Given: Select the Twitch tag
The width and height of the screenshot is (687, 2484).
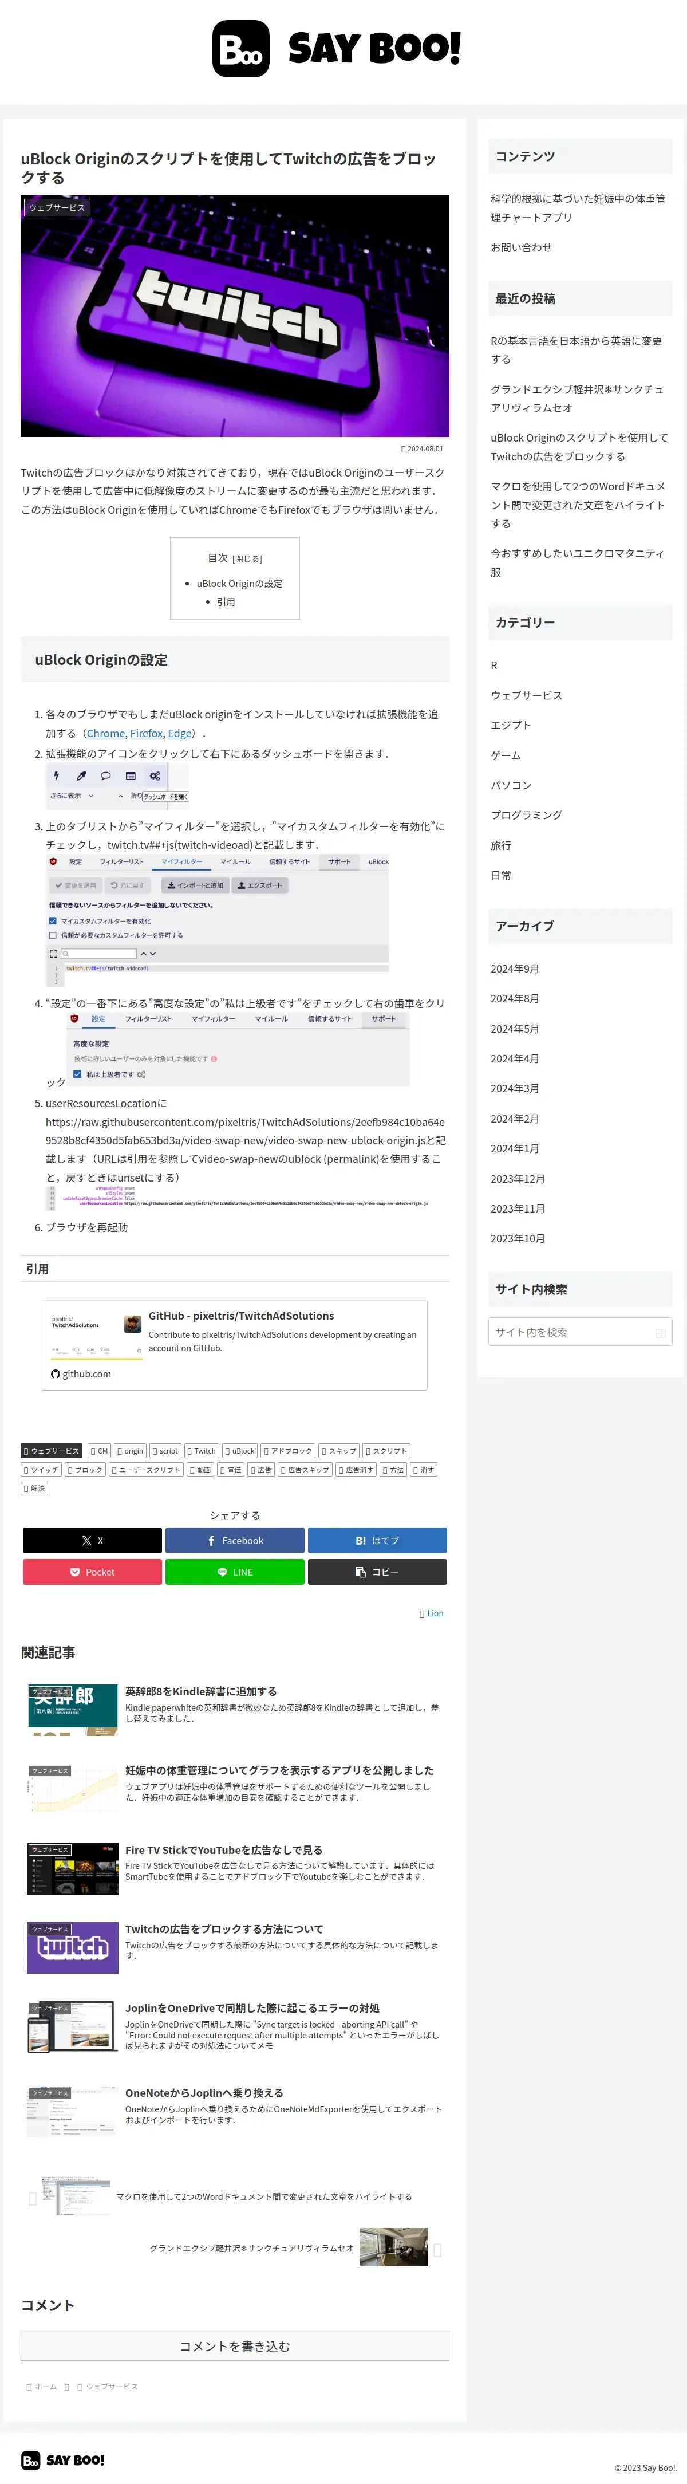Looking at the screenshot, I should [x=202, y=1450].
